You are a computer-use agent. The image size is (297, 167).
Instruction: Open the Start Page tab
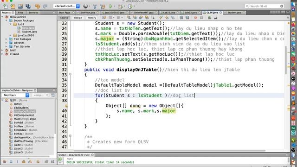[64, 13]
